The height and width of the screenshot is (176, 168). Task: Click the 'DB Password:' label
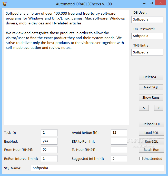[x=144, y=29]
